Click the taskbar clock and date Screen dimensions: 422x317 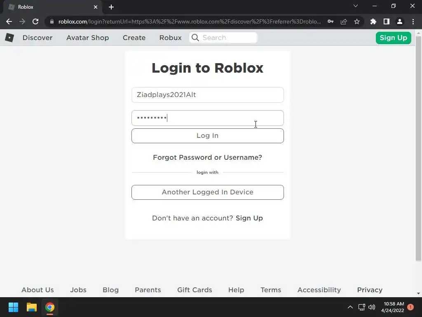pos(393,307)
